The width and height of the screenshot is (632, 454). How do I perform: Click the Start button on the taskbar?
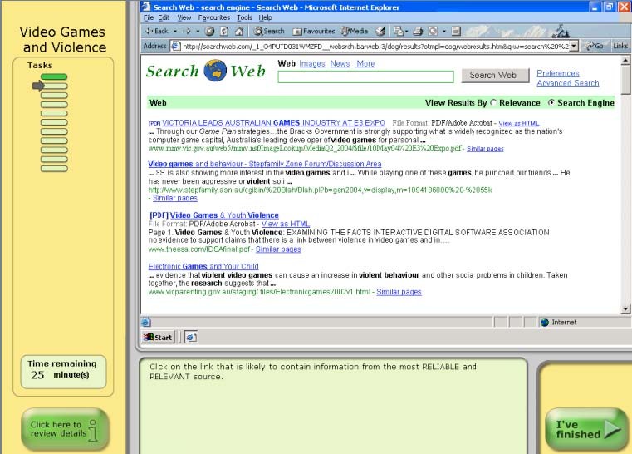click(x=158, y=337)
